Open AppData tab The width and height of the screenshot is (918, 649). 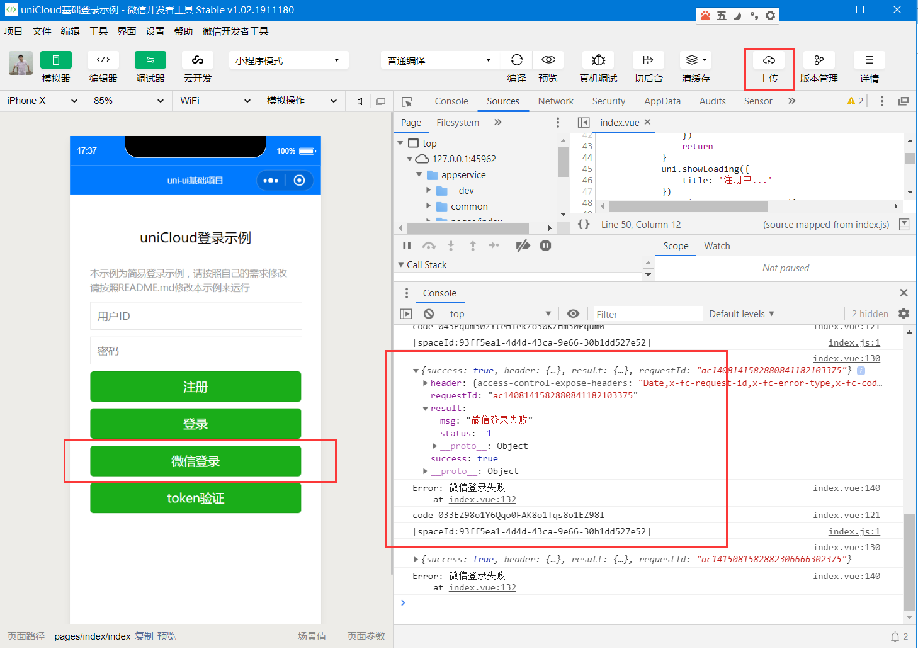pos(662,101)
